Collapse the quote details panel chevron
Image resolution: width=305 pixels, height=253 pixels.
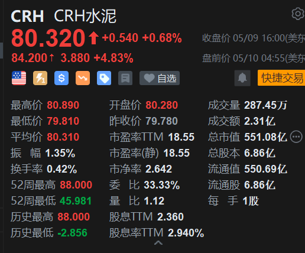(x=158, y=243)
